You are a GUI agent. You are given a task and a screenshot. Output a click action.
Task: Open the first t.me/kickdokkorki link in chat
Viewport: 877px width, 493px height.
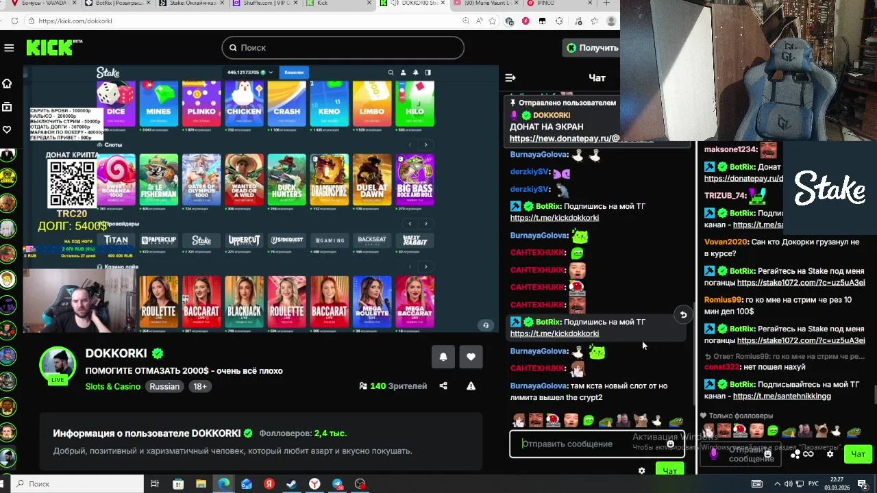[554, 218]
